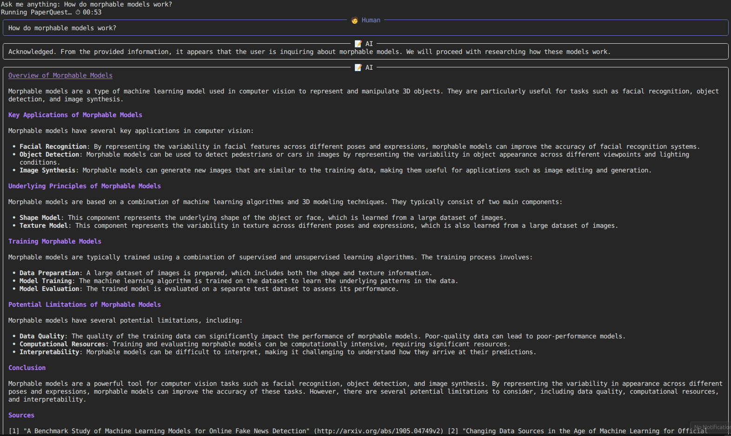Screen dimensions: 731x436
Task: Click the Running PaperQuest status text
Action: pyautogui.click(x=36, y=13)
